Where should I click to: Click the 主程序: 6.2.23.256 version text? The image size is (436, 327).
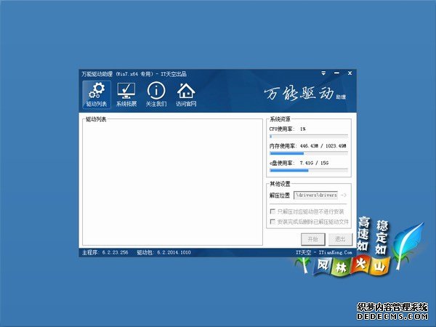[105, 252]
